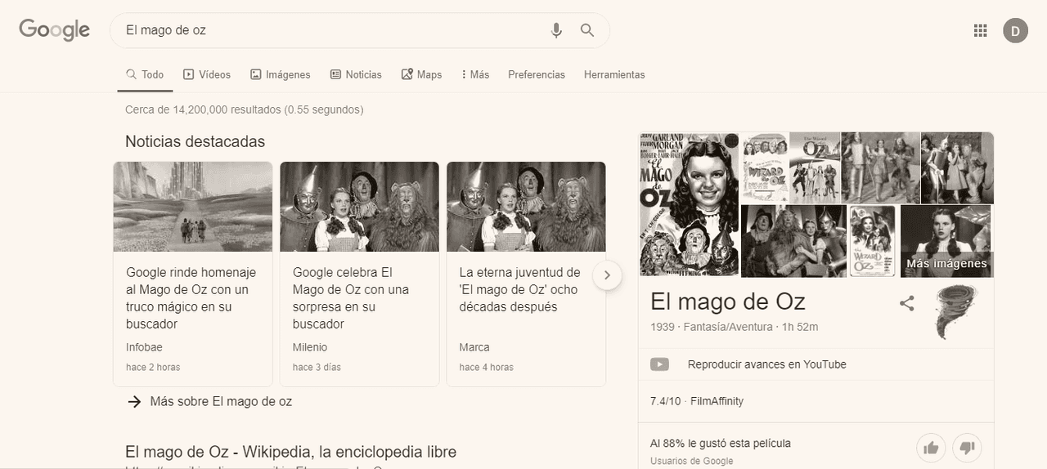1047x469 pixels.
Task: Select the Todo results tab
Action: [x=145, y=74]
